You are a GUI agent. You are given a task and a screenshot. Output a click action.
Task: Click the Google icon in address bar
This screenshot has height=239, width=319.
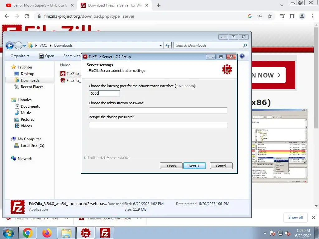(x=250, y=16)
